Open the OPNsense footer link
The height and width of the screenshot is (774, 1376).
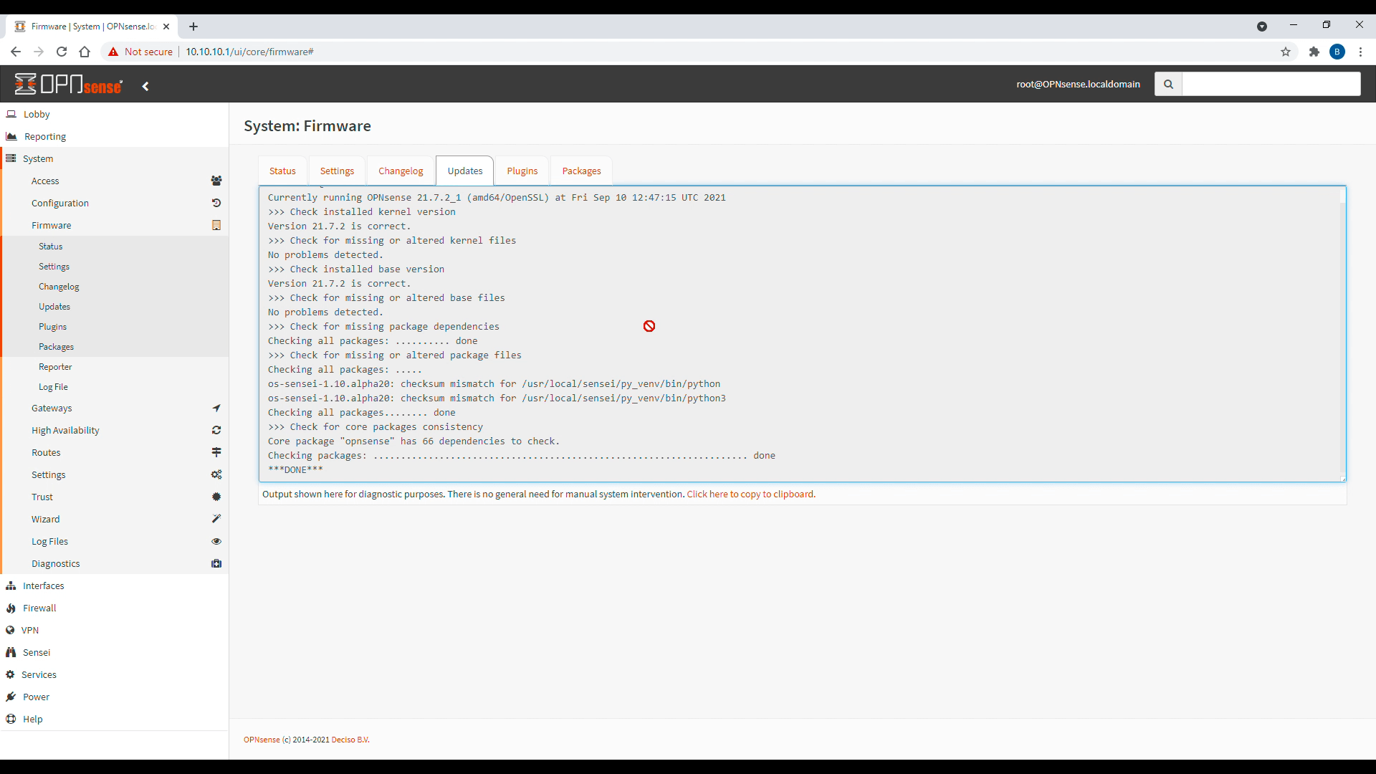click(x=262, y=740)
